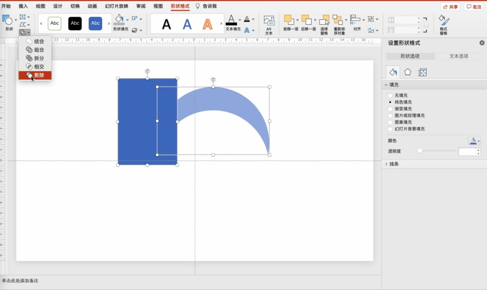Viewport: 487px width, 290px height.
Task: Select the 图案填充 radio option
Action: tap(390, 122)
